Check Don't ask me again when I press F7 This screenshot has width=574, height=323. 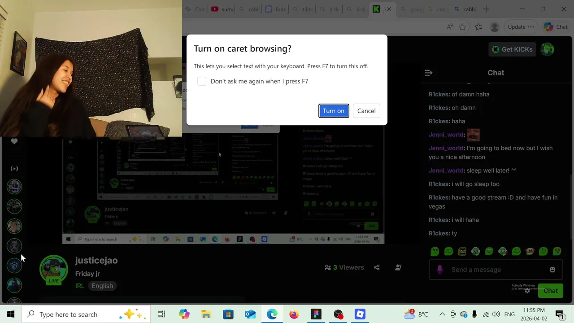tap(202, 81)
